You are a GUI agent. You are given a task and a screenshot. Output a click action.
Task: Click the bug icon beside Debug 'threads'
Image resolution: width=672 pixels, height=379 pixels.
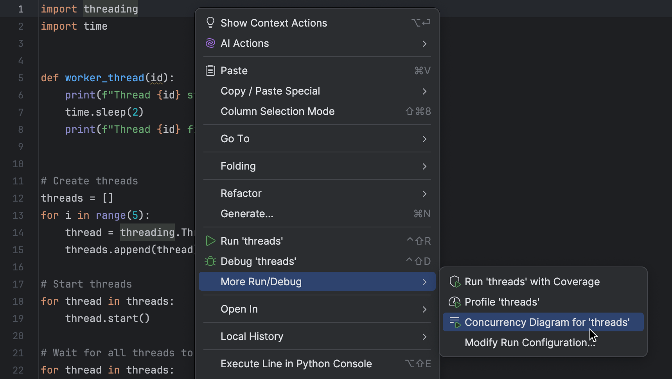coord(210,261)
